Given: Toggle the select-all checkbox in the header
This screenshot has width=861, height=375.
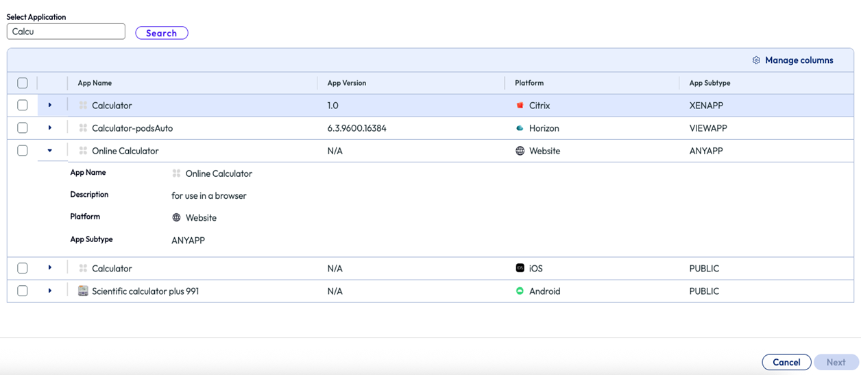Looking at the screenshot, I should click(23, 83).
